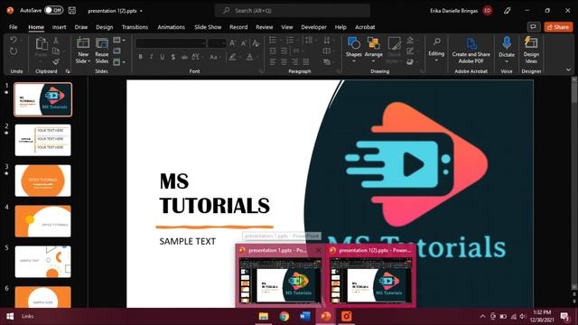Click the Format Painter icon

[56, 61]
